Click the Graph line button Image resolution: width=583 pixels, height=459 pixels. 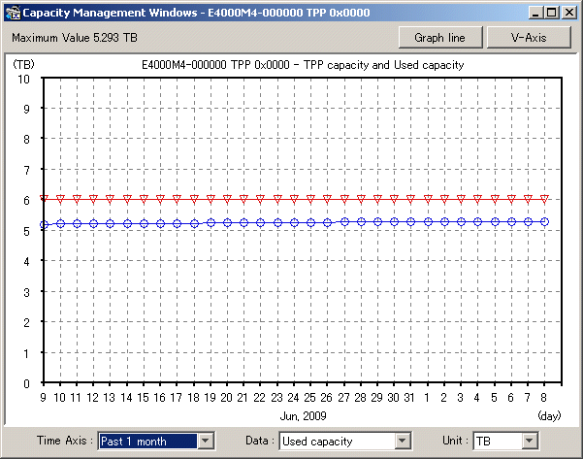(x=440, y=38)
